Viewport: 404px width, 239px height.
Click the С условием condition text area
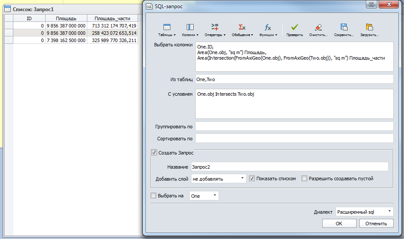coord(294,104)
